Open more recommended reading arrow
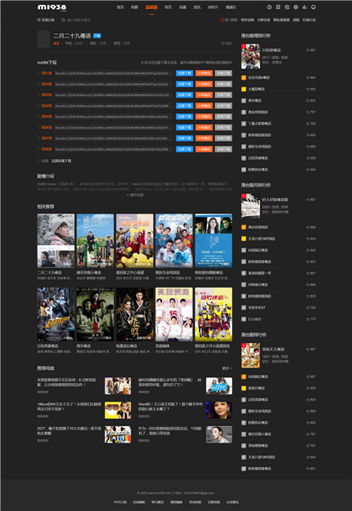The image size is (352, 511). pos(231,368)
